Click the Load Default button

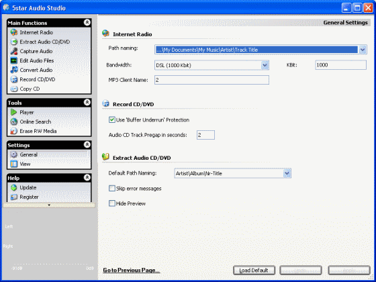point(254,270)
